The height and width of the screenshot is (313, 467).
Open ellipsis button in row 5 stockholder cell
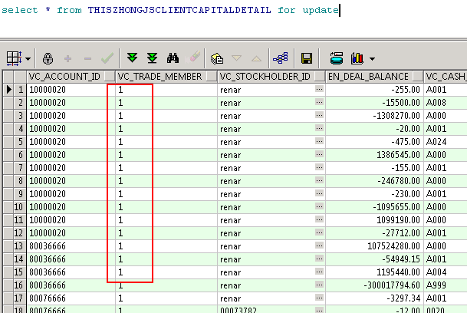(x=319, y=141)
